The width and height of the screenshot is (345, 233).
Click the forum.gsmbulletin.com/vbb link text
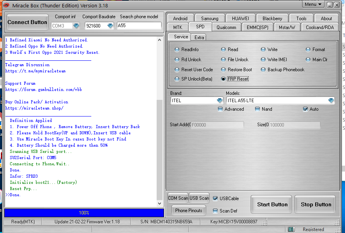coord(44,90)
